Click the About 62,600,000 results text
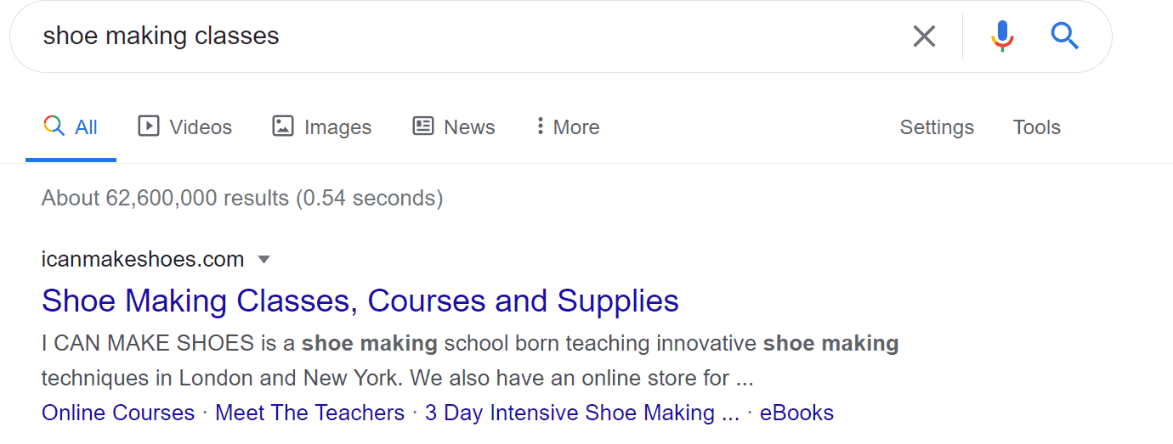The image size is (1173, 444). click(242, 199)
